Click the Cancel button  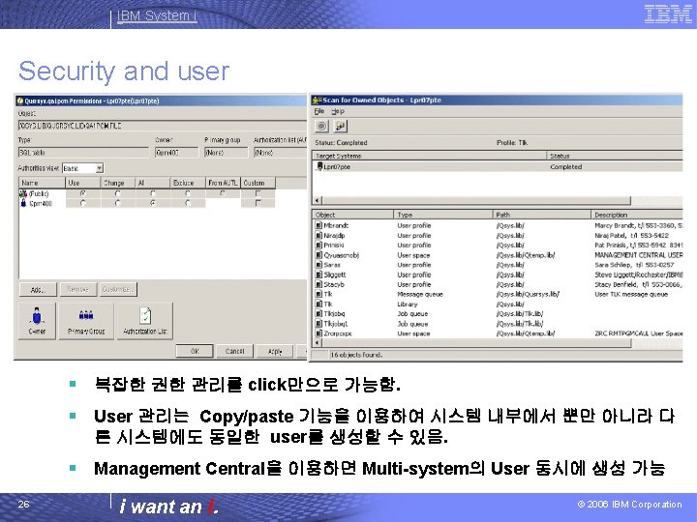(x=234, y=351)
